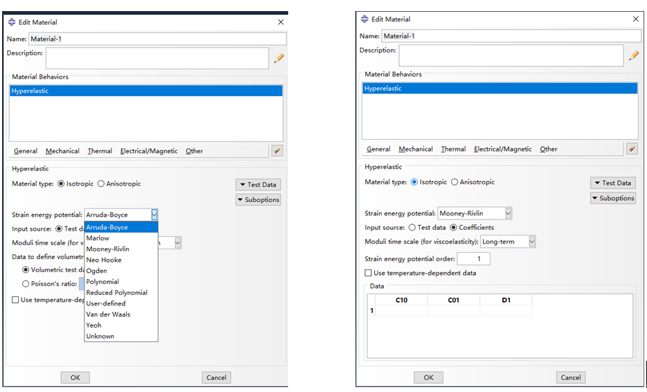Click the Name field in left dialog
The width and height of the screenshot is (647, 392).
click(157, 39)
